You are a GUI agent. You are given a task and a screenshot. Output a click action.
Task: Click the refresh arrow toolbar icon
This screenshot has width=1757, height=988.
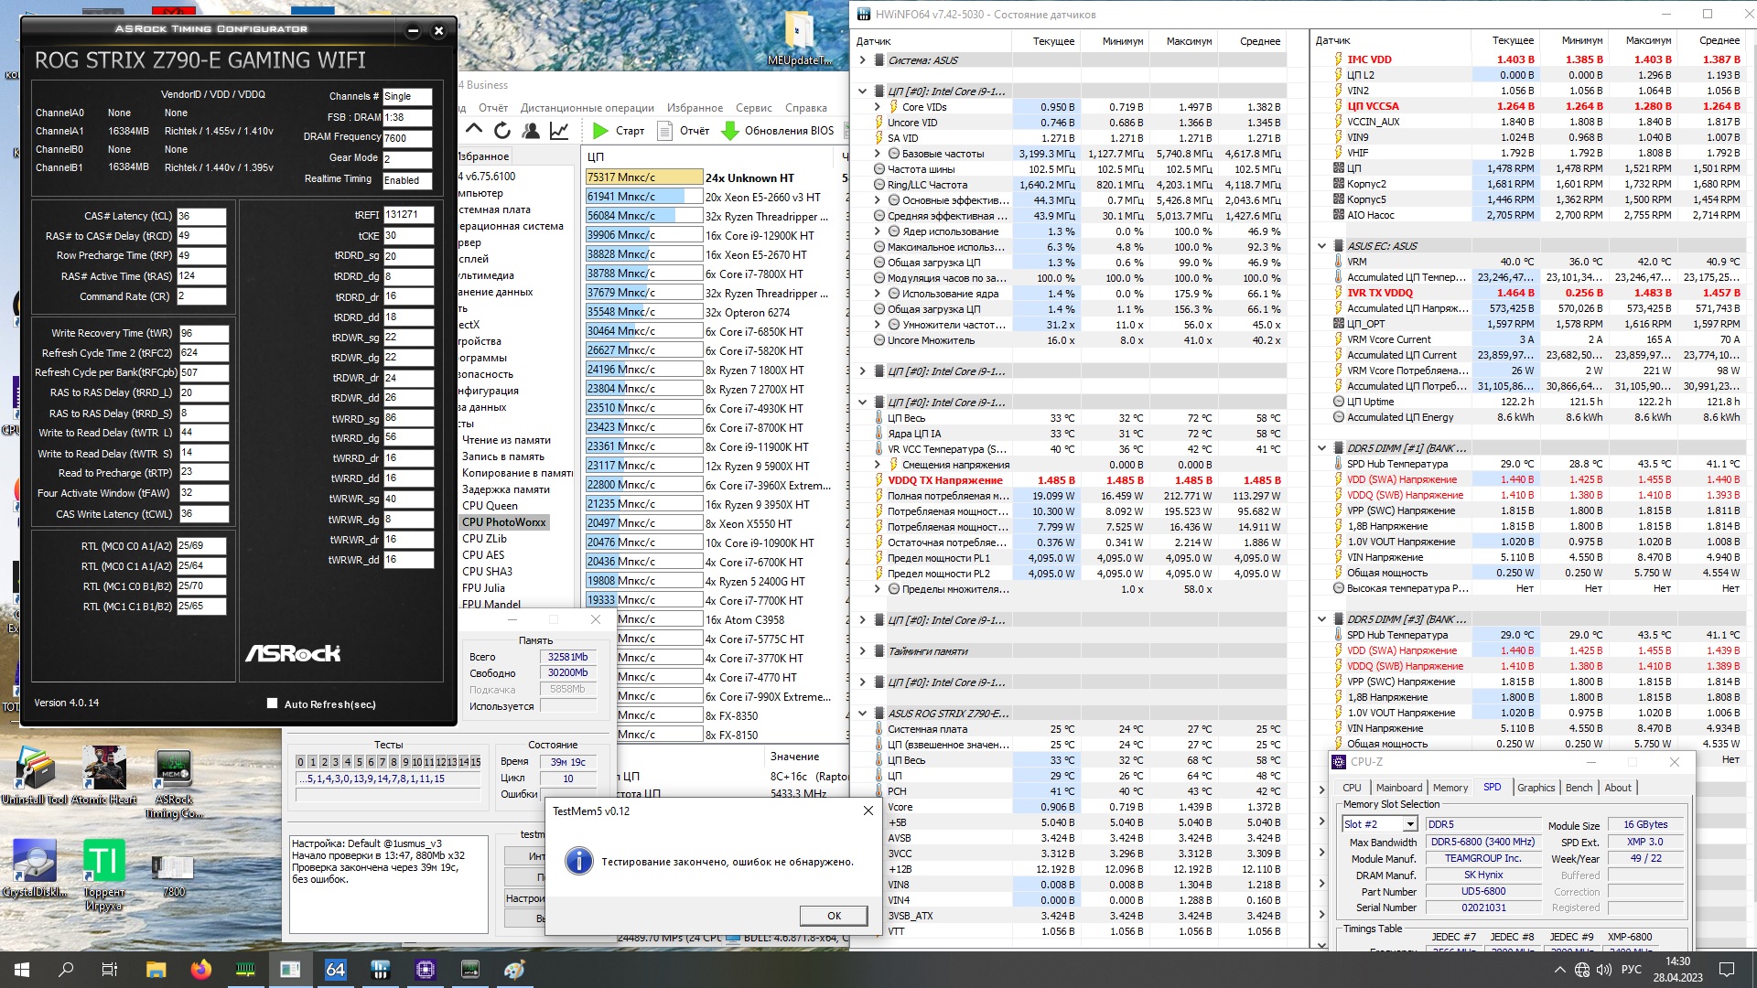click(x=501, y=131)
